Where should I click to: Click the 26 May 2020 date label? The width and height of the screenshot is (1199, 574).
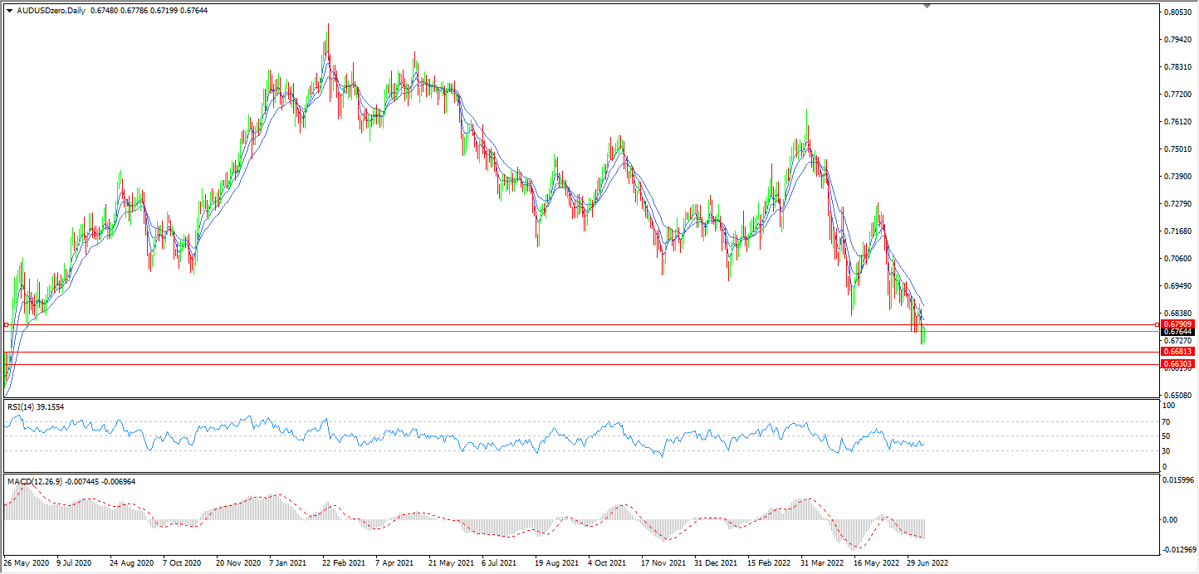27,562
